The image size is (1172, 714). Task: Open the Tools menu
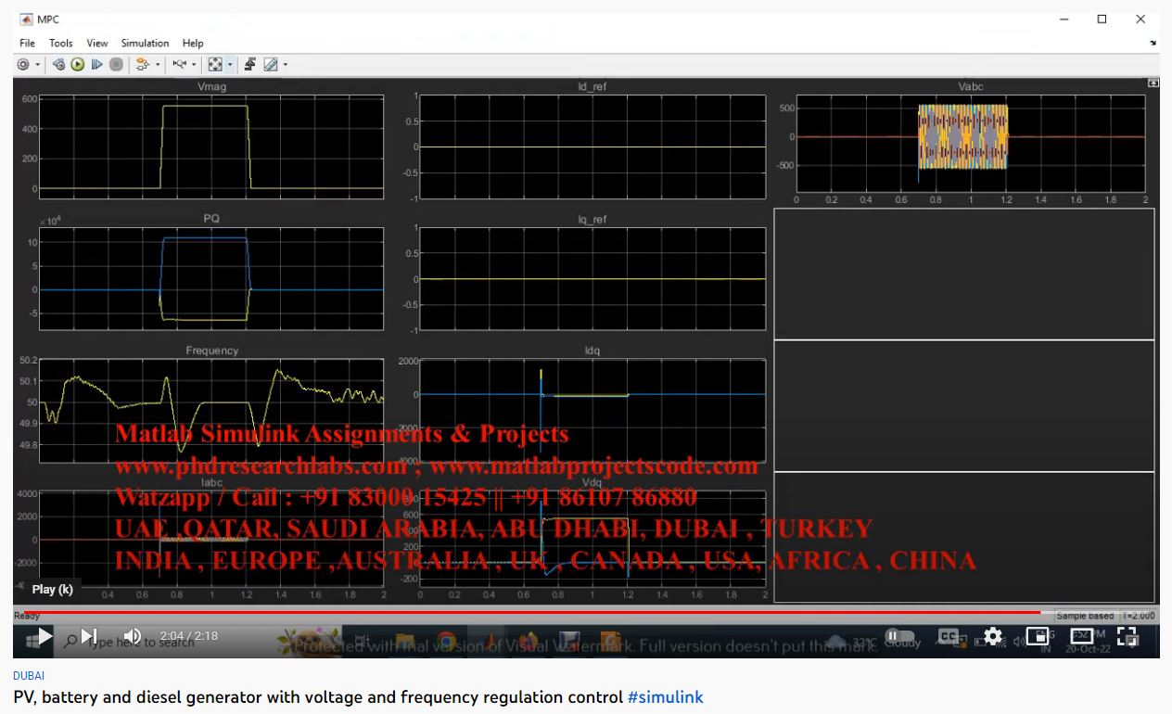(x=61, y=43)
